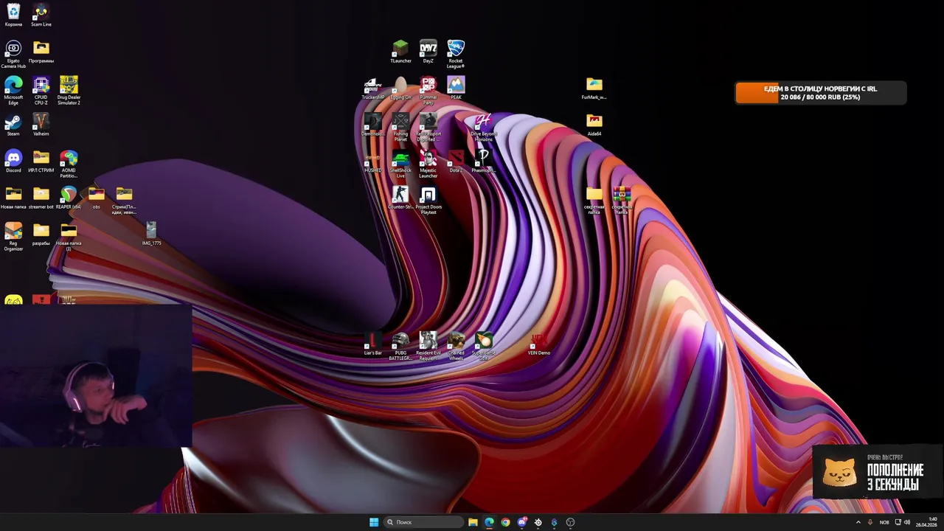Select the Phasmophobia icon

pos(483,162)
